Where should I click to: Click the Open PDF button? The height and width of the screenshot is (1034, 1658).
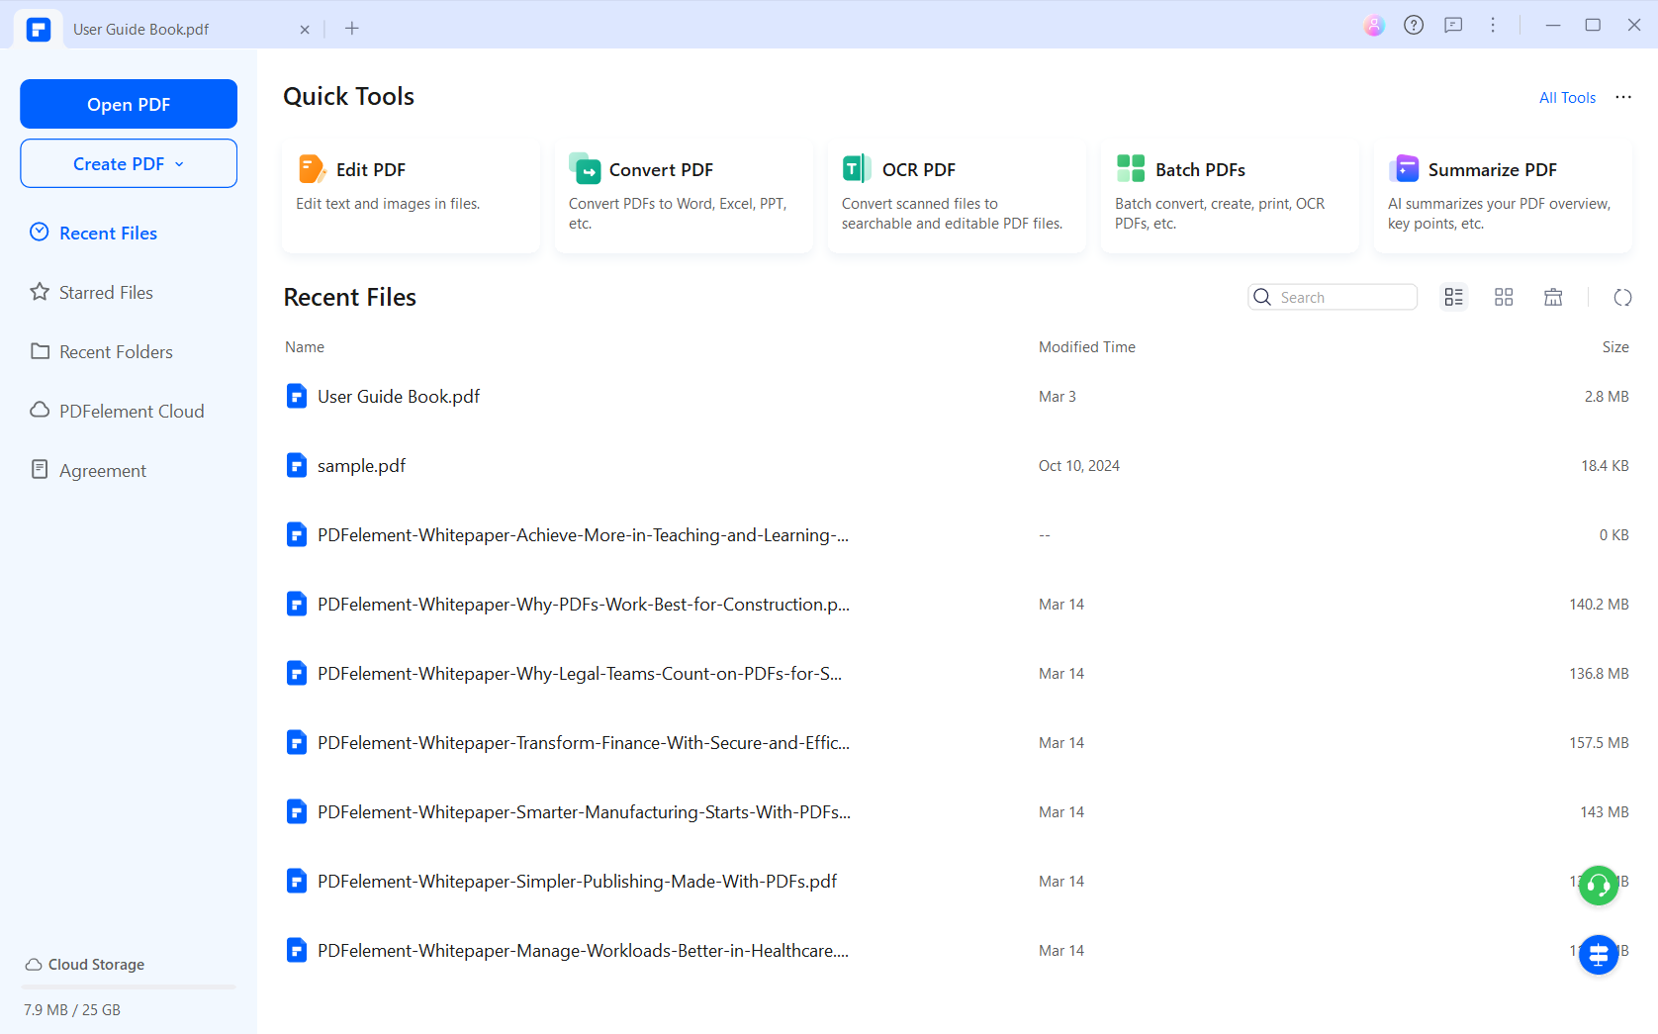[x=129, y=104]
